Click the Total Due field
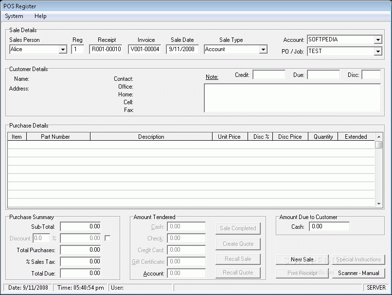This screenshot has height=295, width=392. [x=80, y=273]
